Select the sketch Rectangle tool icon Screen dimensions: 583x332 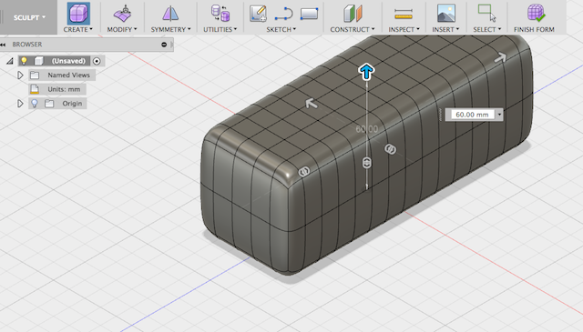(309, 14)
